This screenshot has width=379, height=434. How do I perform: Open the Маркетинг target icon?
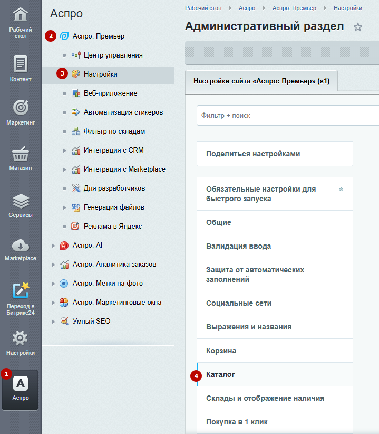point(21,107)
